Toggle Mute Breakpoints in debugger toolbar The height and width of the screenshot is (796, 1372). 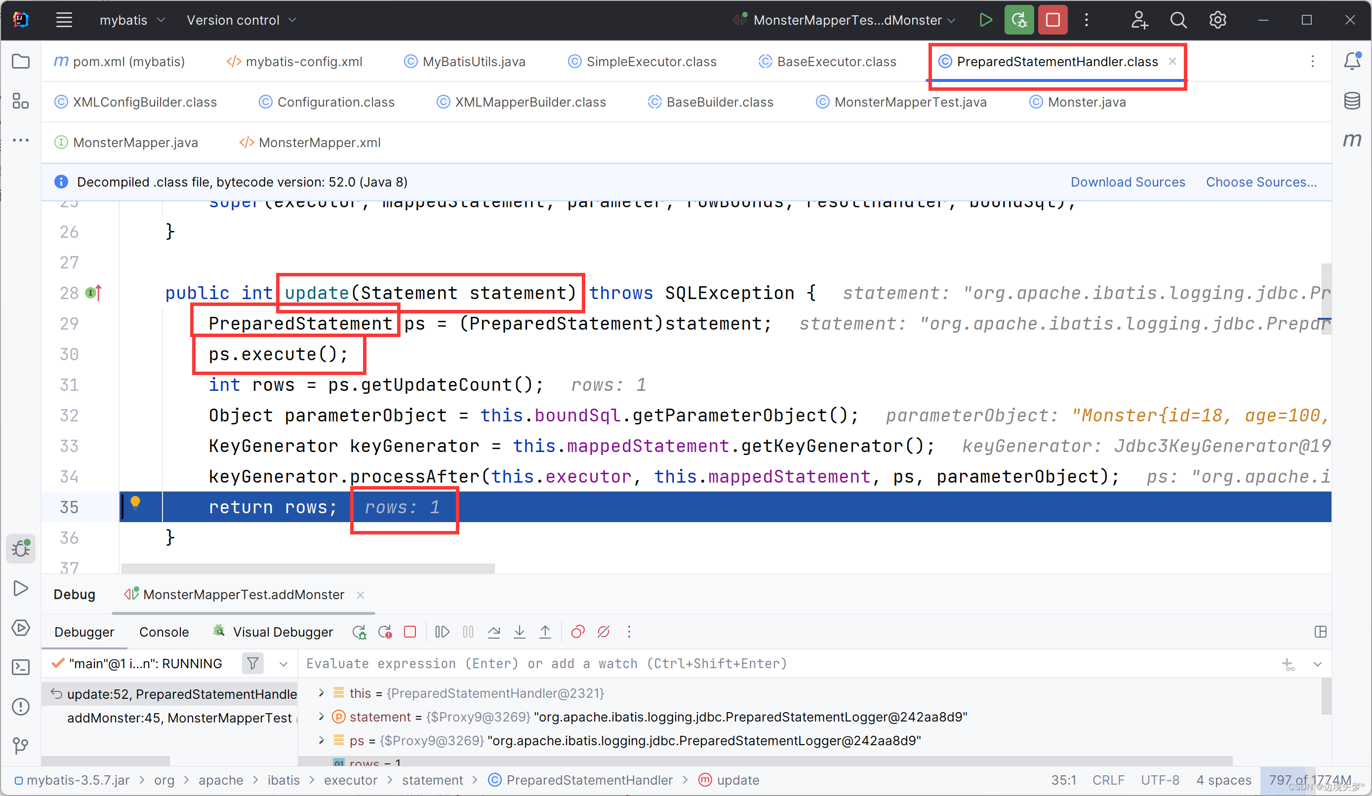pos(603,632)
